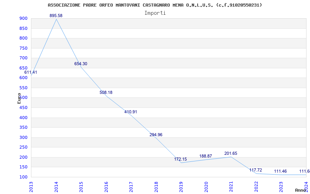Select the y-axis tick 550
Screen dimensions: 310x194
23,88
